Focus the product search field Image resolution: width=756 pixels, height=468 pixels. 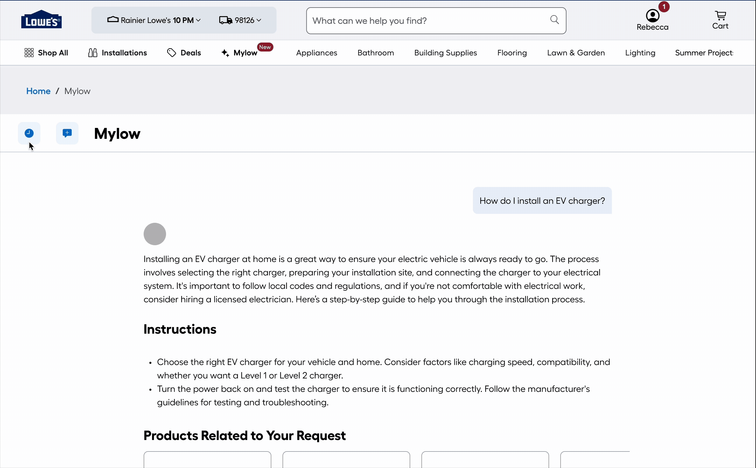[x=427, y=21]
